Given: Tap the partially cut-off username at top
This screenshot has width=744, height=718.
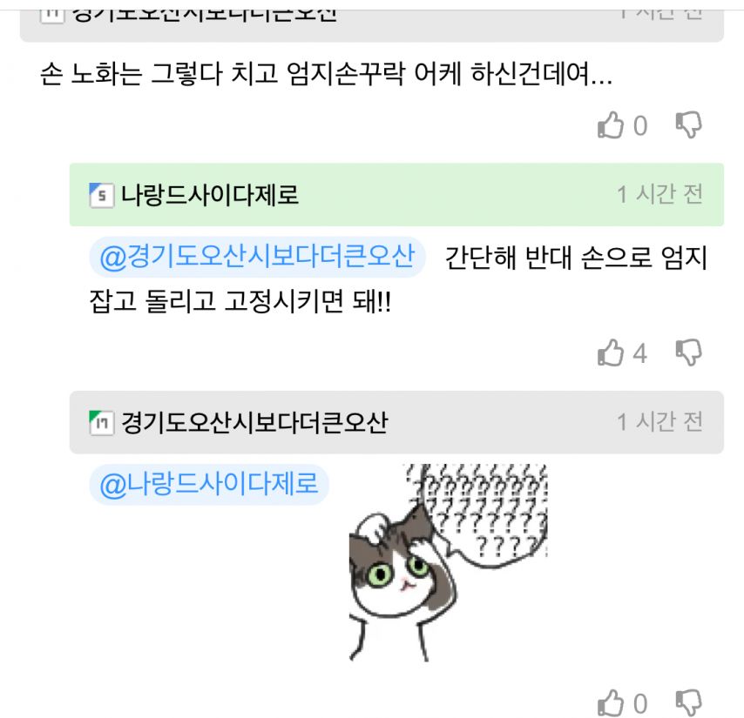Looking at the screenshot, I should (x=204, y=14).
